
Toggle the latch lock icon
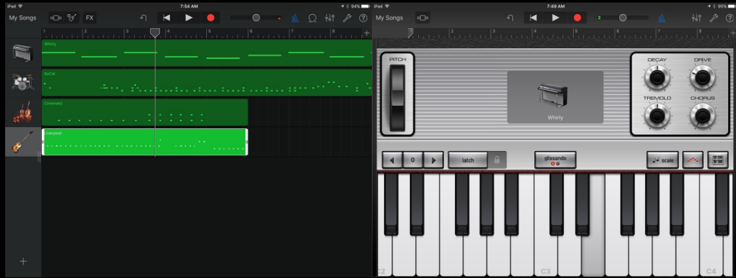pos(497,160)
